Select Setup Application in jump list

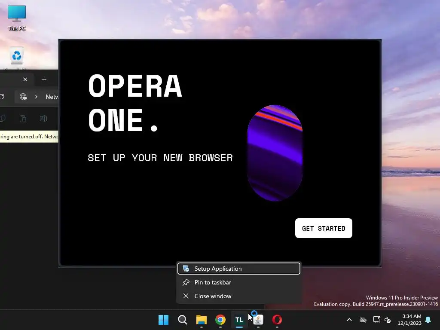[x=239, y=269]
